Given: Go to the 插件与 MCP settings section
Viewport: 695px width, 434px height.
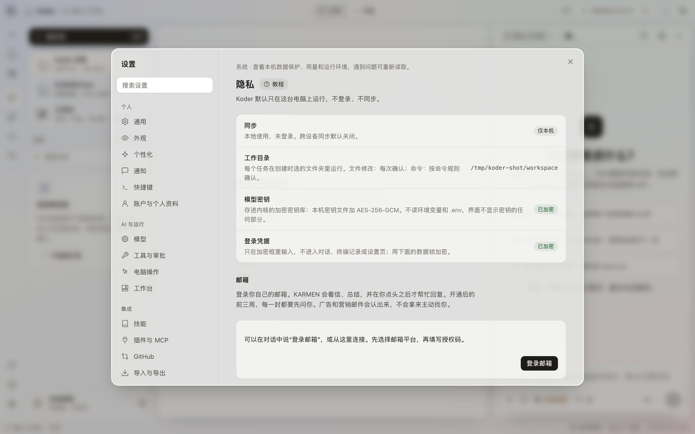Looking at the screenshot, I should (x=165, y=340).
